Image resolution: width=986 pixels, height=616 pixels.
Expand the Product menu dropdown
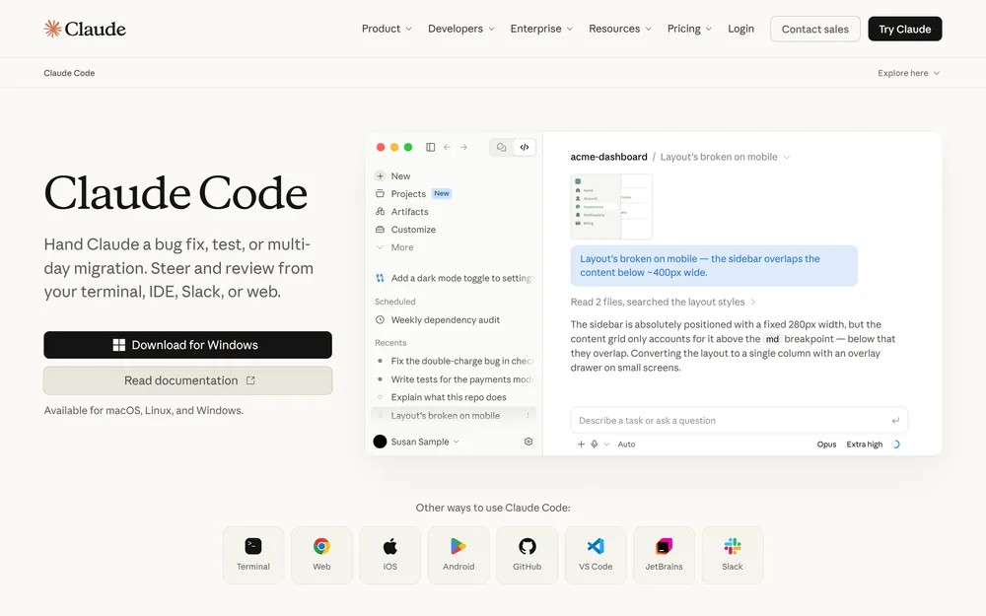coord(387,29)
